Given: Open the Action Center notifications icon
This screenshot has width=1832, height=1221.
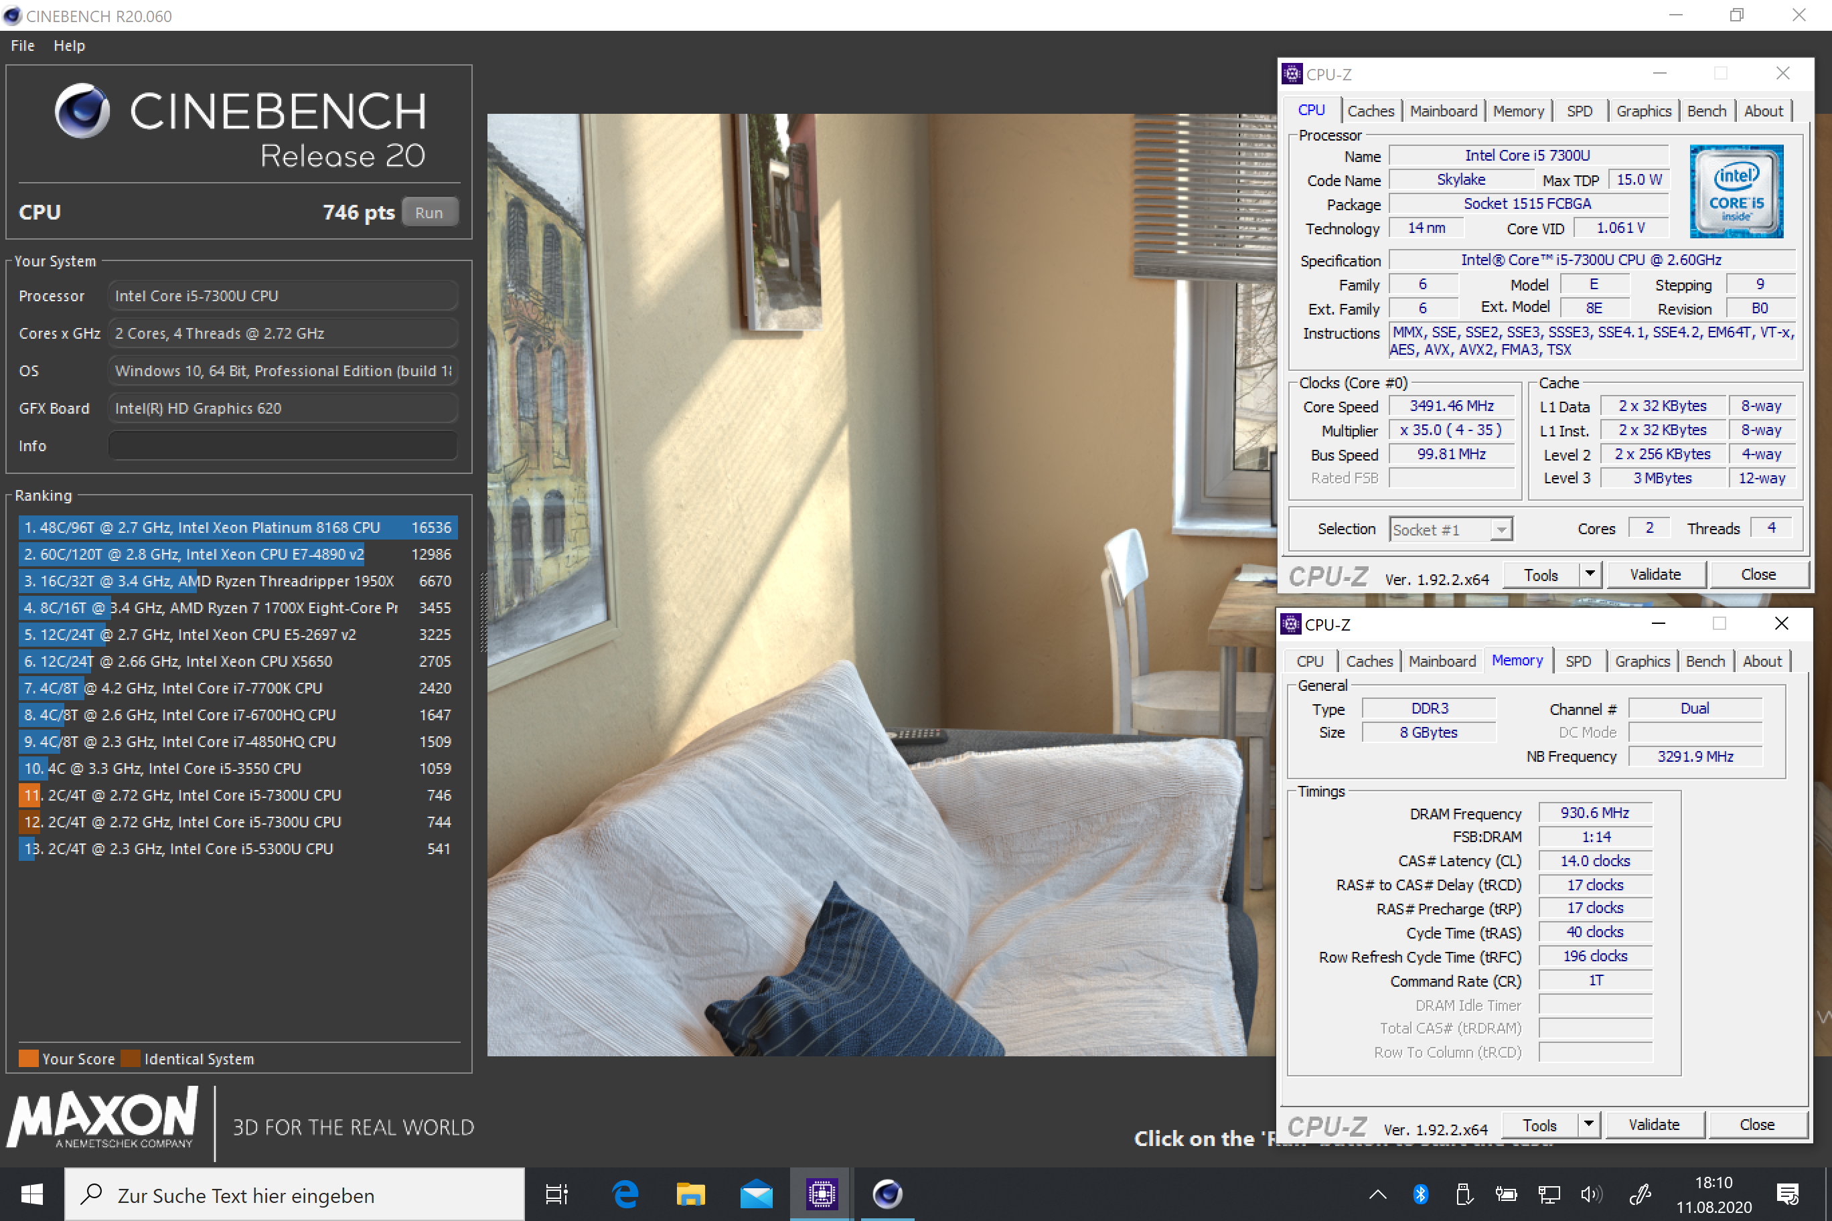Looking at the screenshot, I should coord(1788,1194).
